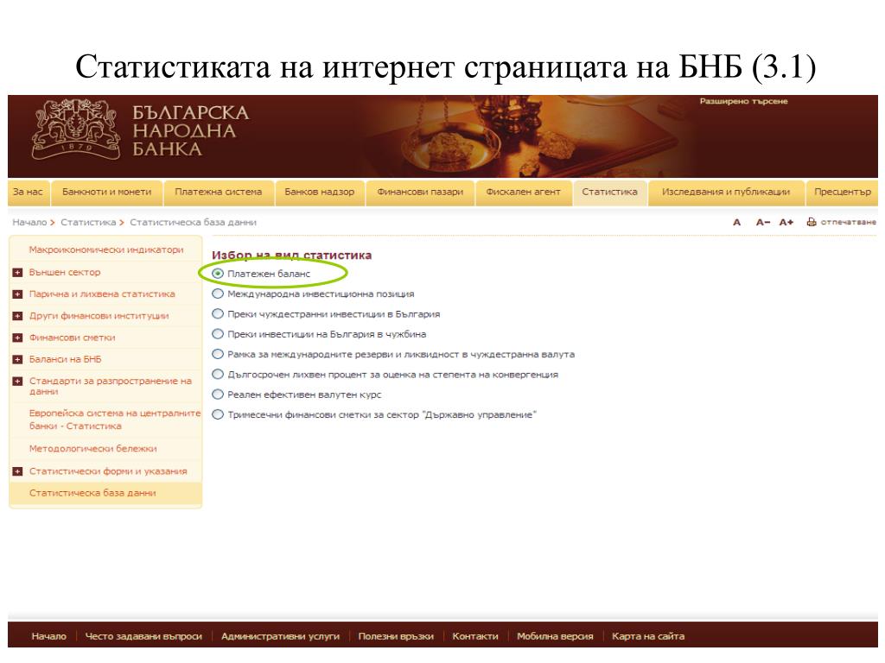Screen dimensions: 885x663
Task: Click the printer icon next to отпечатване
Action: click(x=812, y=222)
